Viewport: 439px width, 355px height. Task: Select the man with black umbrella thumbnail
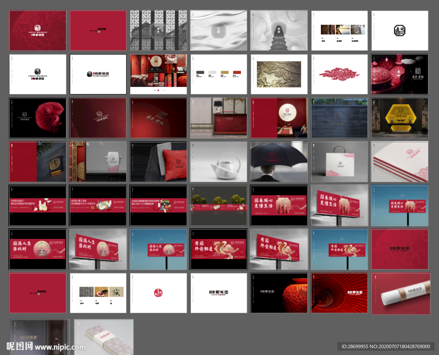coord(279,161)
